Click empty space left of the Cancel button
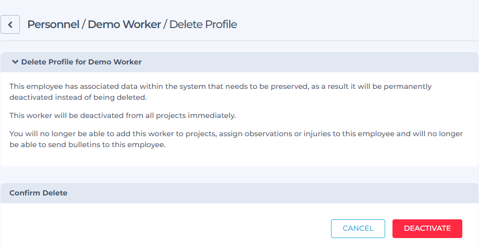The image size is (479, 250). point(165,228)
